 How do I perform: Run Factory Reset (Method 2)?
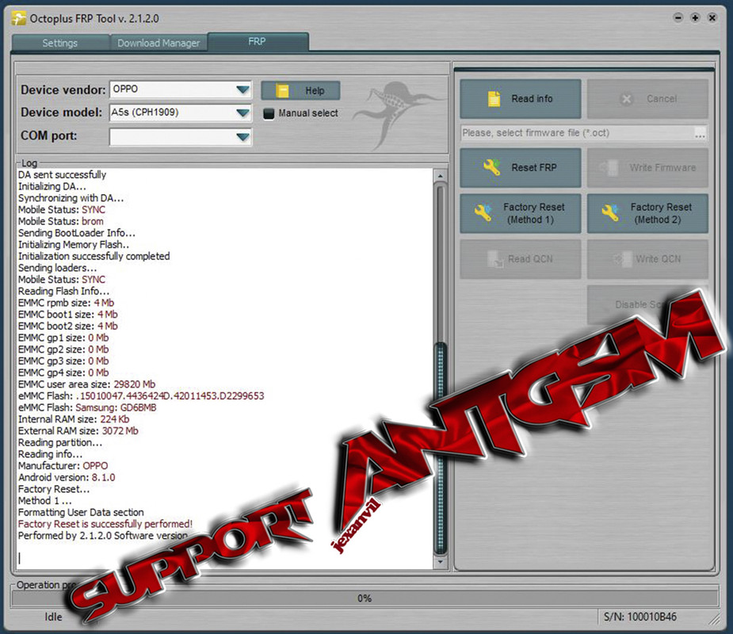647,213
